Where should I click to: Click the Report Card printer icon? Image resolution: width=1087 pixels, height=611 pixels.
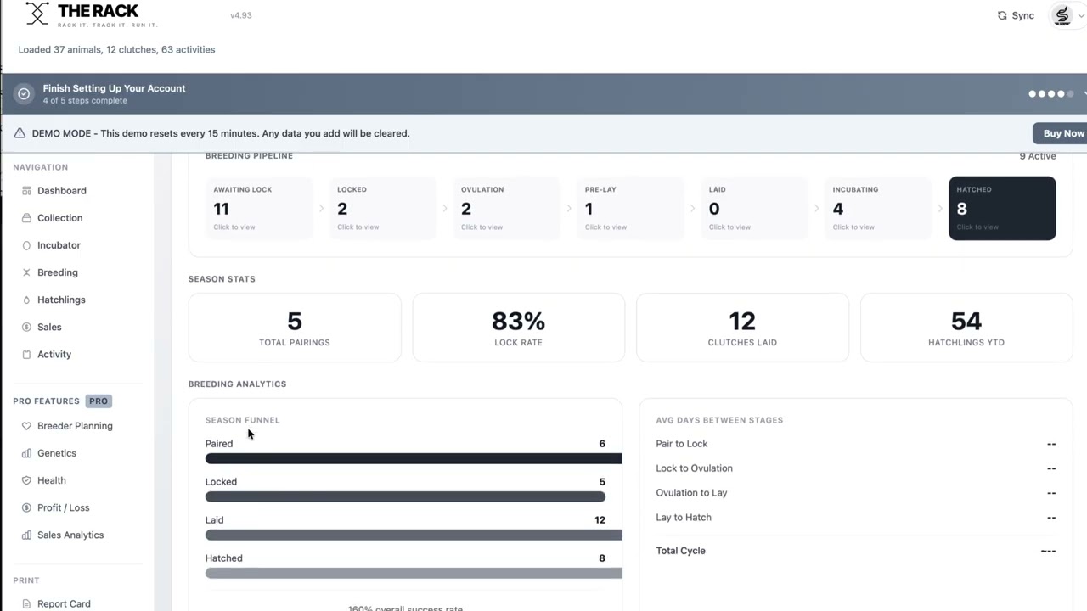pyautogui.click(x=26, y=604)
